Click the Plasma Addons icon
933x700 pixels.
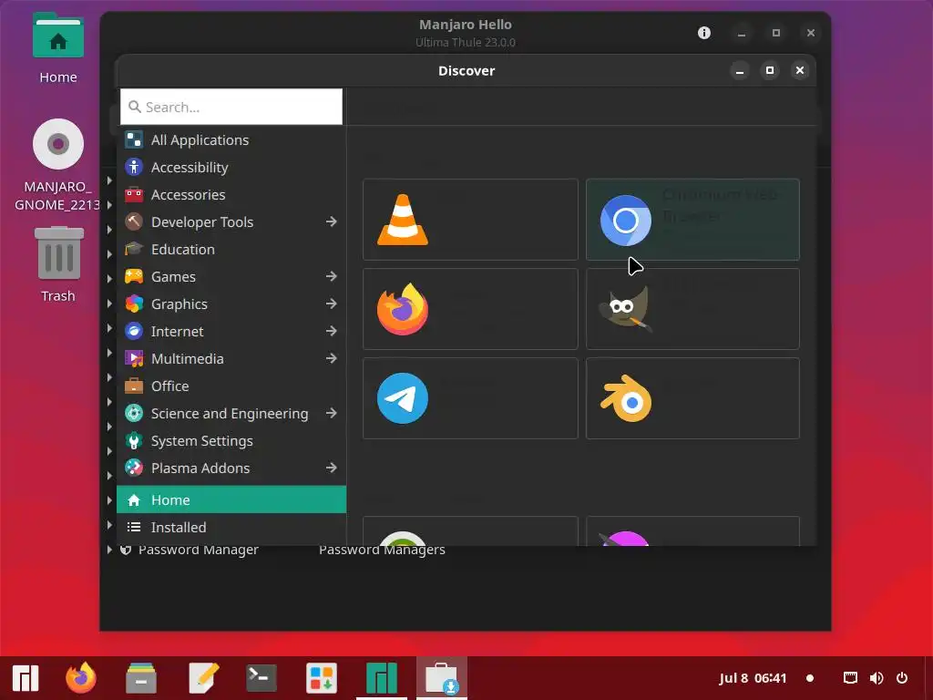click(134, 468)
